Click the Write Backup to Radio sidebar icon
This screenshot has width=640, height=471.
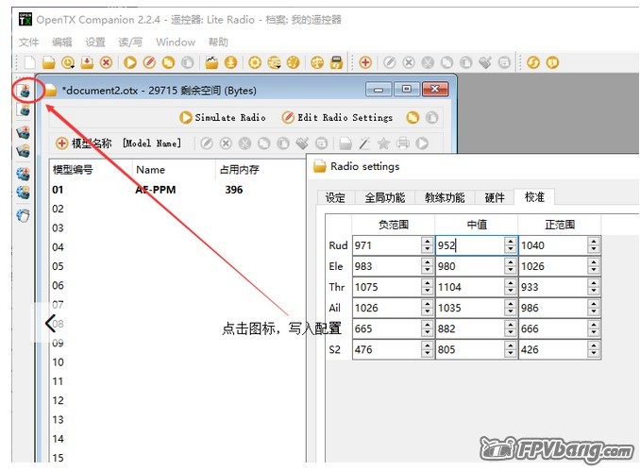tap(24, 132)
